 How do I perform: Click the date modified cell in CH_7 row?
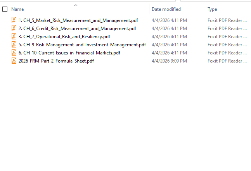coord(169,36)
